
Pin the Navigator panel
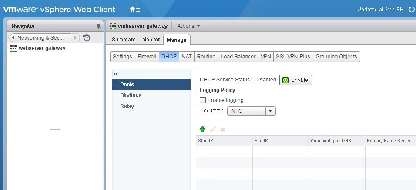click(x=98, y=26)
